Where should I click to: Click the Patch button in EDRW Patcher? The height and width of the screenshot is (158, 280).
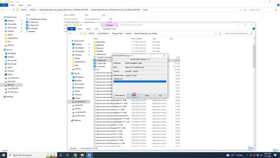tap(133, 96)
